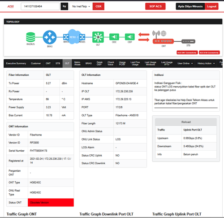Reload the uplink traffic table
The image size is (224, 218).
tap(186, 122)
